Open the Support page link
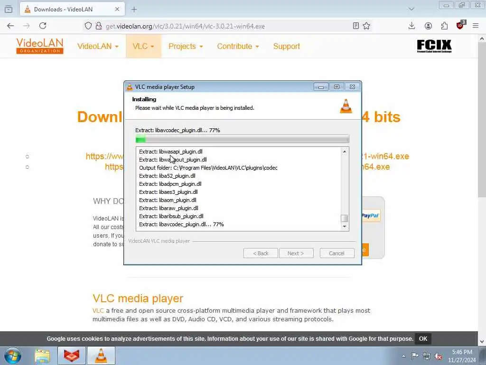 [286, 46]
